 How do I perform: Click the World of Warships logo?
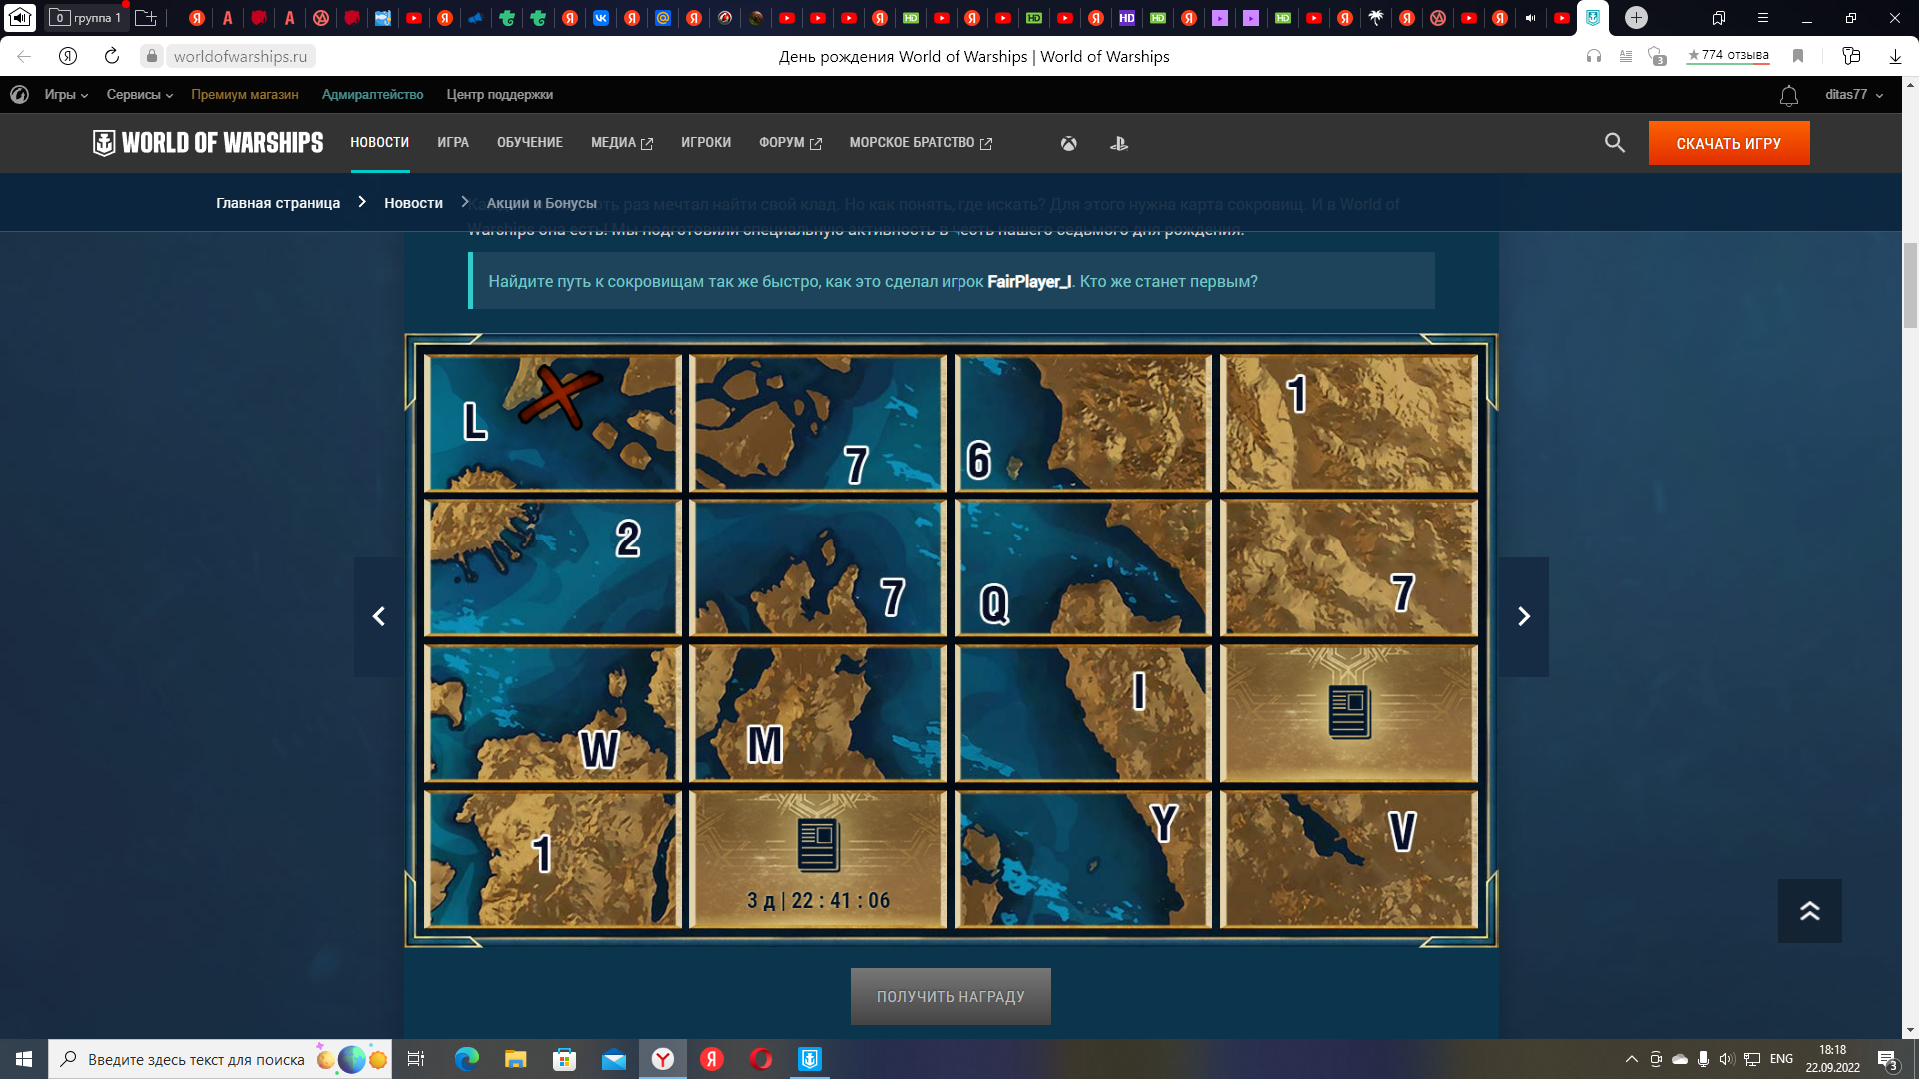208,143
